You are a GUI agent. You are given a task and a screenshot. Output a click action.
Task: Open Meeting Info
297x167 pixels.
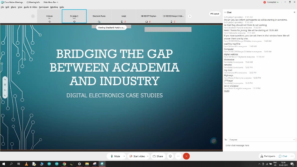[33, 2]
